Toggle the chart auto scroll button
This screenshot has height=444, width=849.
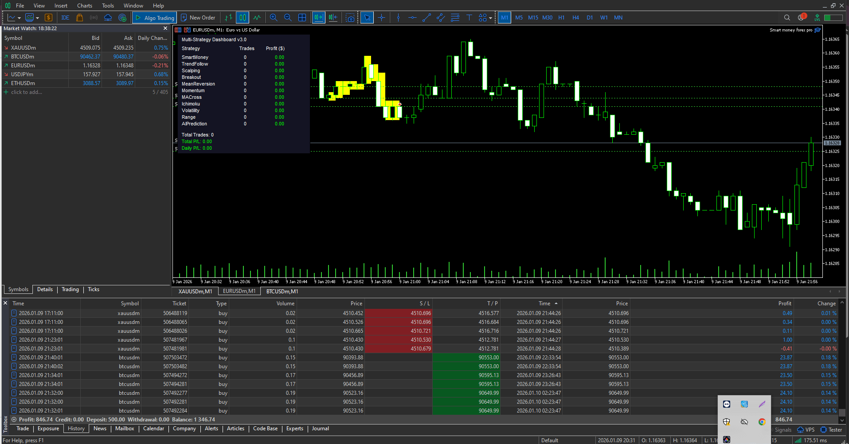click(318, 18)
